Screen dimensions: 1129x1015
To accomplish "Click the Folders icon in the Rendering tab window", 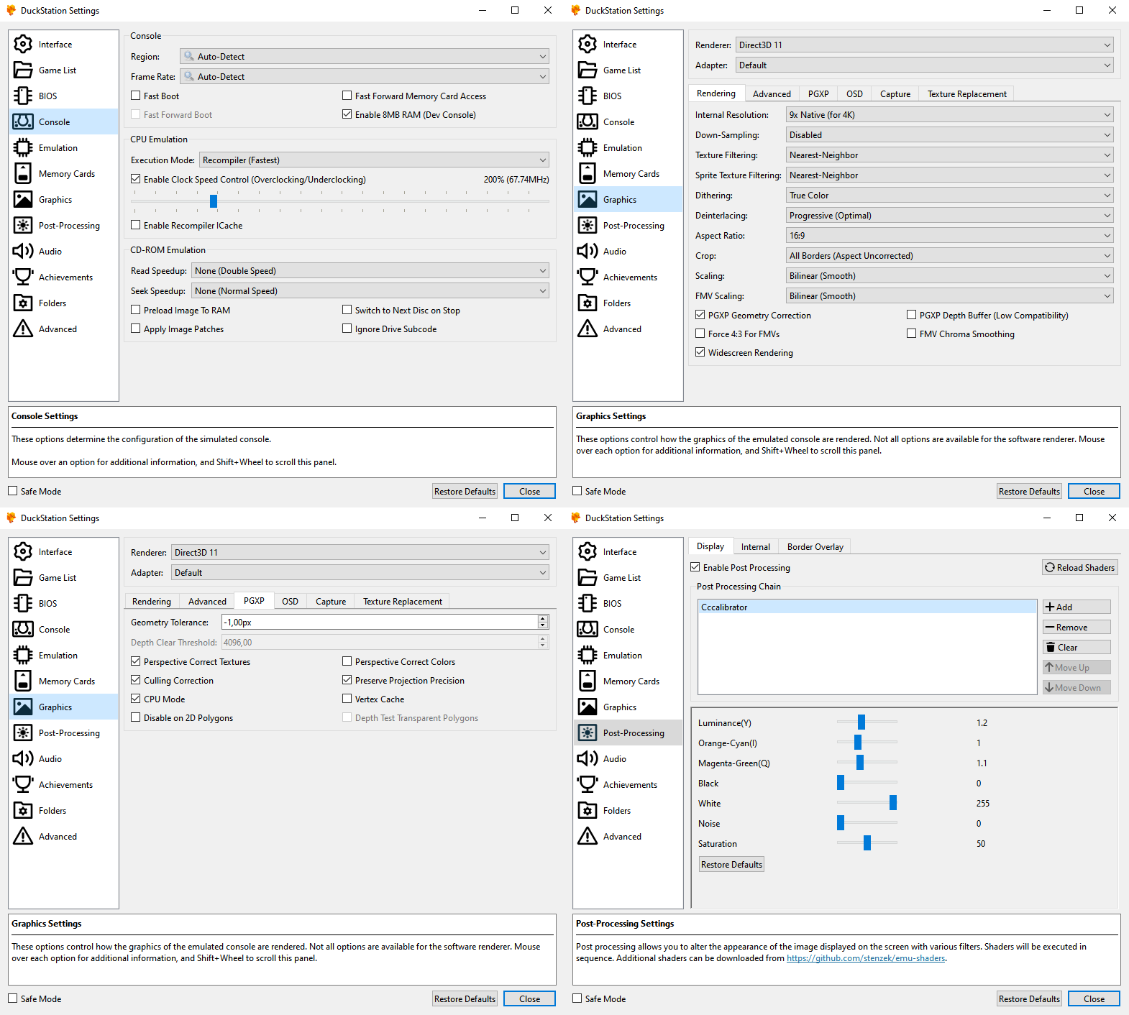I will (x=588, y=303).
